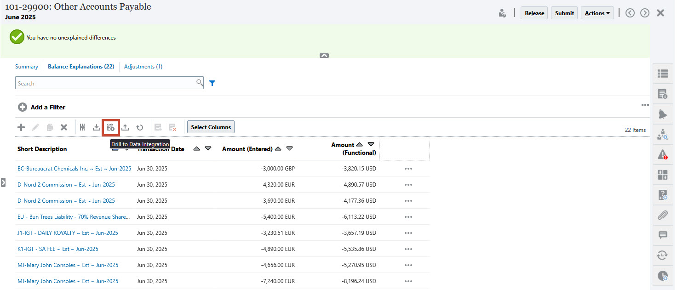Viewport: 677px width, 290px height.
Task: Click the Drill to Data Integration icon
Action: [x=110, y=127]
